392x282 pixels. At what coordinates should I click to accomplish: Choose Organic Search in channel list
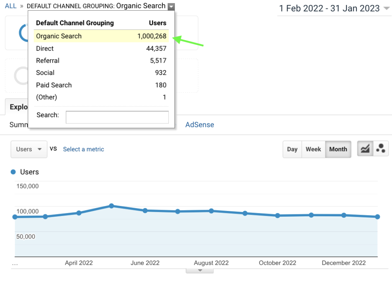(x=59, y=36)
